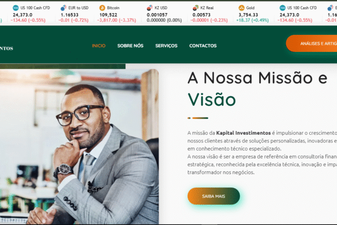Image resolution: width=337 pixels, height=225 pixels.
Task: Click the ANÁLISES E ARTIGOS button
Action: pos(312,44)
